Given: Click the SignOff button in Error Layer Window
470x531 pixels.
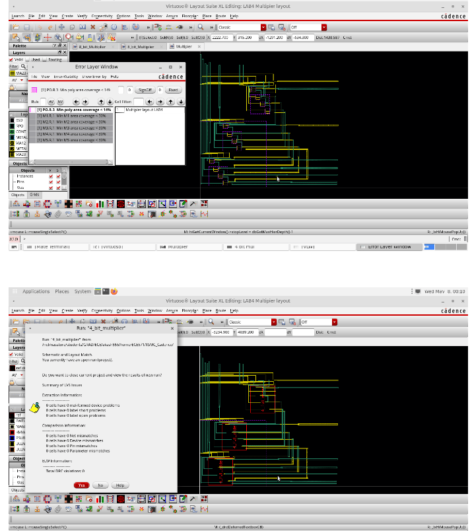Looking at the screenshot, I should [x=145, y=90].
